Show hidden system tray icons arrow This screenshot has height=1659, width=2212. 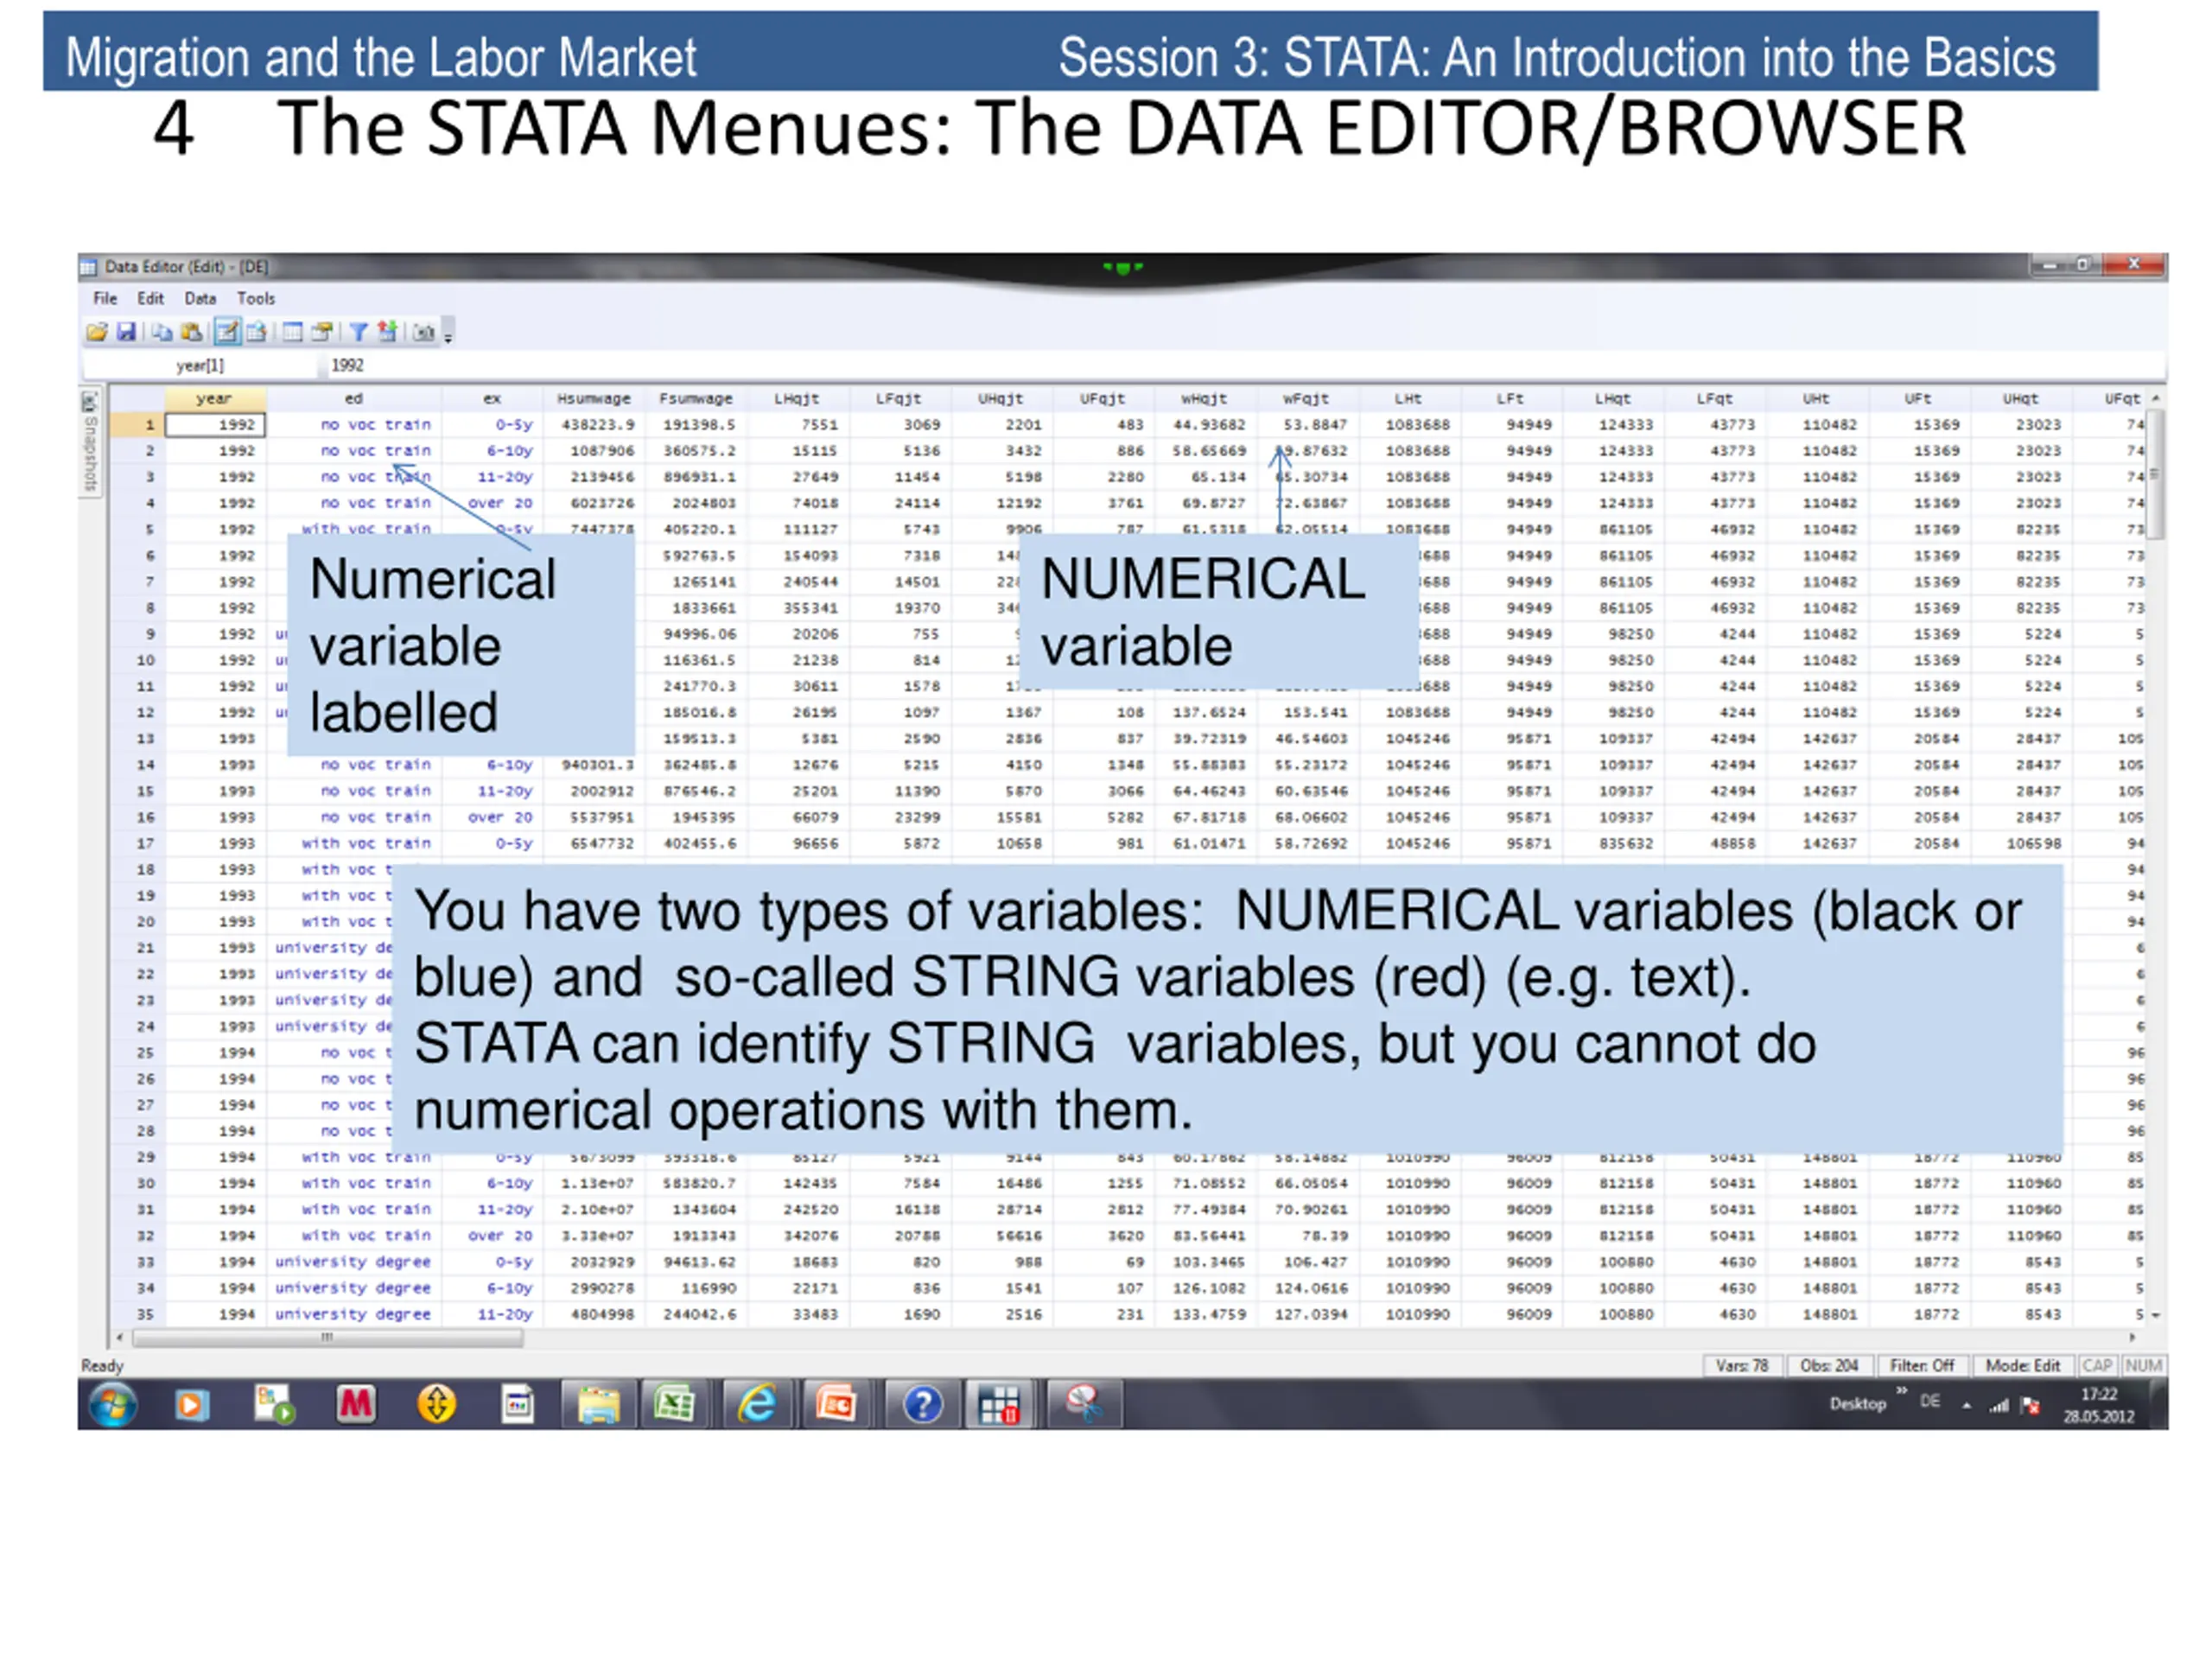click(x=1966, y=1405)
